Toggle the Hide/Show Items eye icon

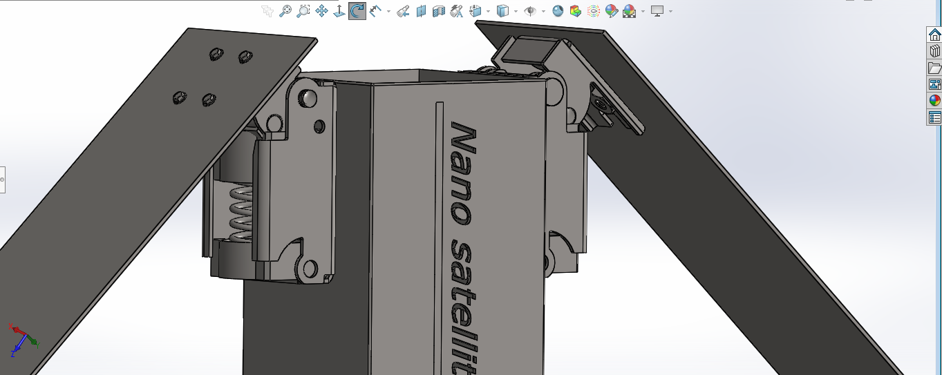click(x=531, y=11)
